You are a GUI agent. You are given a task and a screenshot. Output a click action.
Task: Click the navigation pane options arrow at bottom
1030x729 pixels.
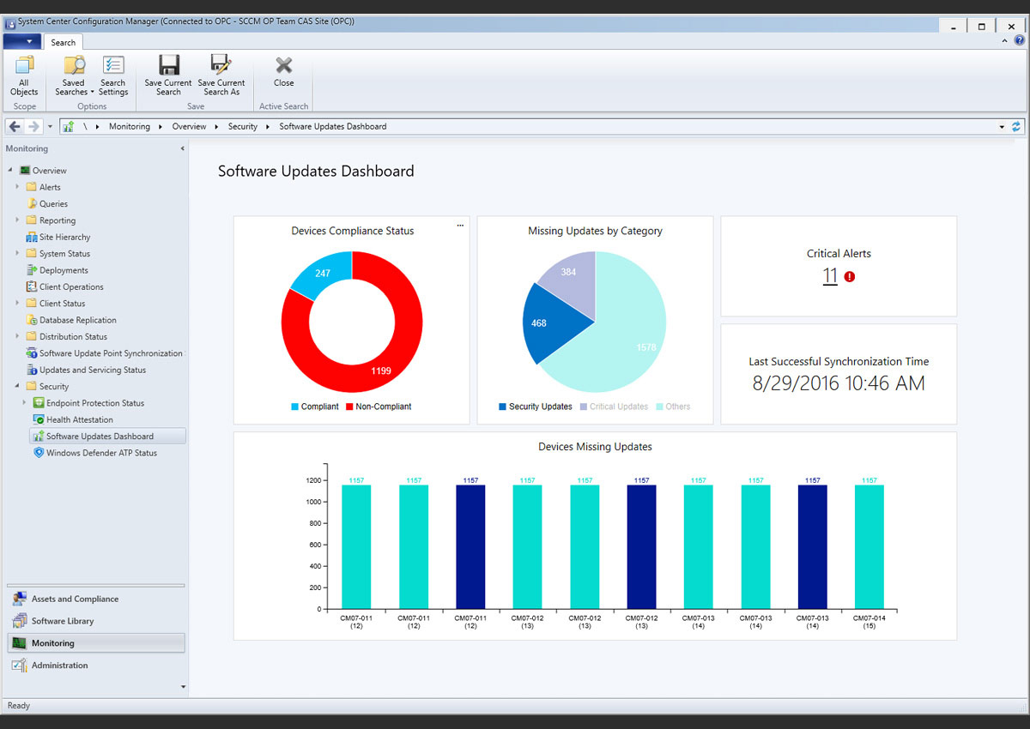pyautogui.click(x=182, y=686)
